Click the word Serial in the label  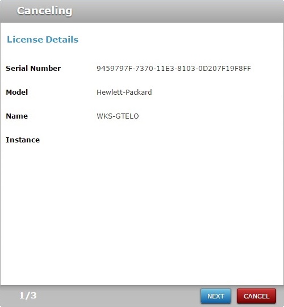(17, 68)
